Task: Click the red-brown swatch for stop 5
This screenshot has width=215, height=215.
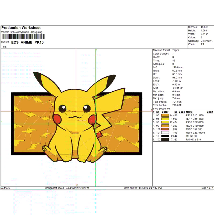Action: [x=165, y=129]
